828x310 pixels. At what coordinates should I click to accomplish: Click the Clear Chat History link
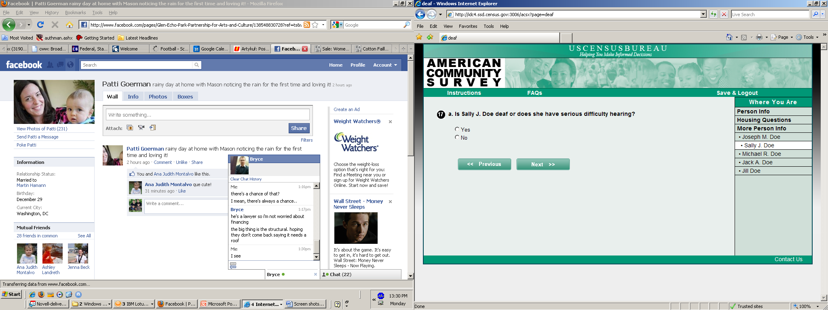pyautogui.click(x=246, y=179)
